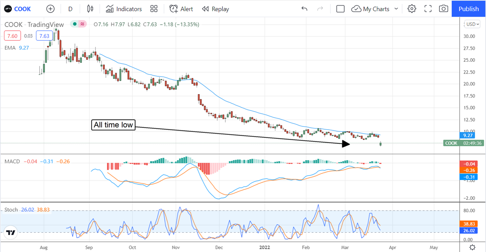Expand the My Charts dropdown arrow
The width and height of the screenshot is (486, 252).
tap(396, 9)
